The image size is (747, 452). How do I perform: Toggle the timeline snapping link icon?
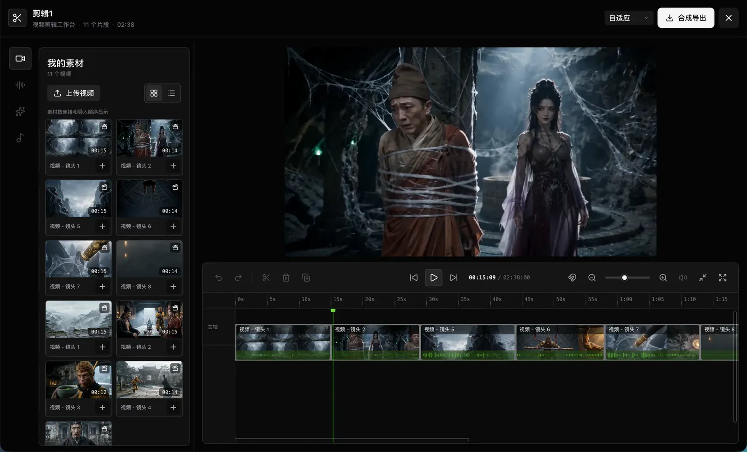572,277
